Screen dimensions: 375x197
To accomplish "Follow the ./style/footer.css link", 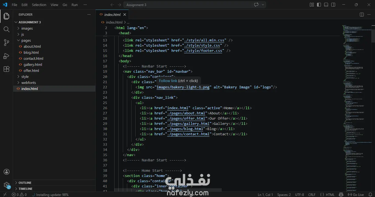I will pyautogui.click(x=203, y=50).
